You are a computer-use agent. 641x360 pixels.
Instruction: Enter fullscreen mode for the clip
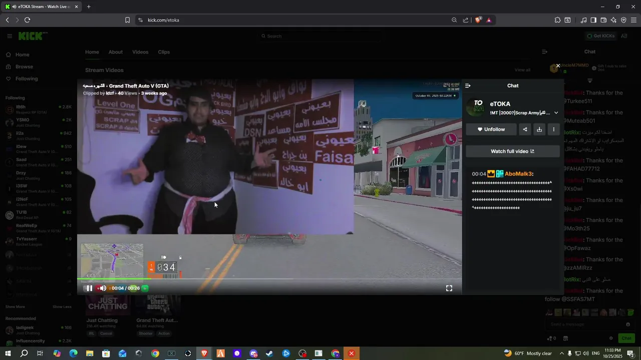(449, 288)
